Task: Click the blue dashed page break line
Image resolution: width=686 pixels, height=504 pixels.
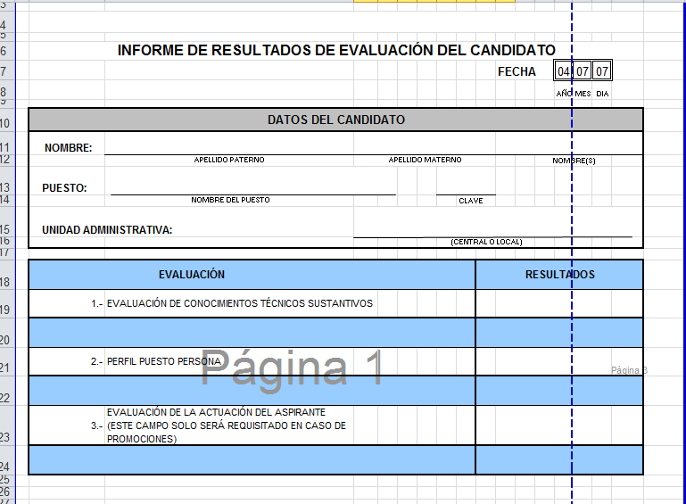Action: tap(572, 252)
